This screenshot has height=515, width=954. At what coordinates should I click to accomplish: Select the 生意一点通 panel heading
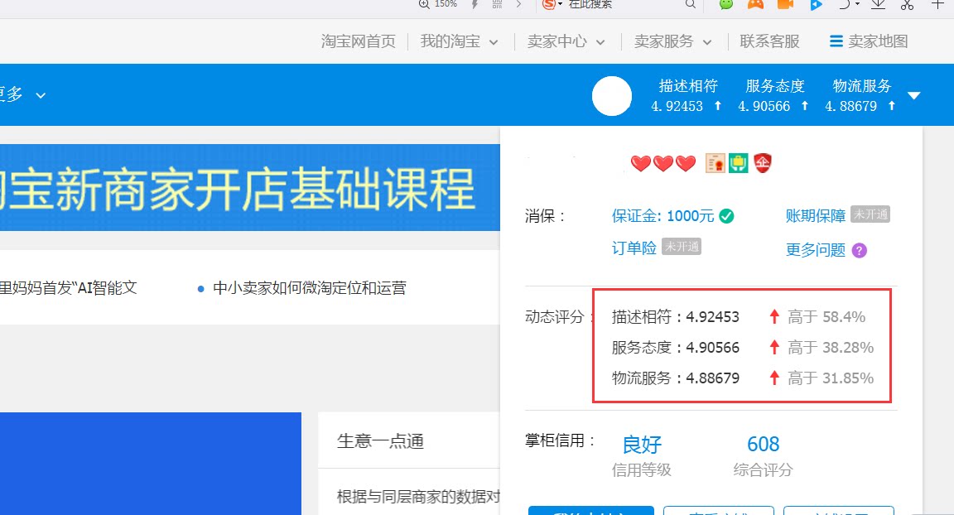380,441
